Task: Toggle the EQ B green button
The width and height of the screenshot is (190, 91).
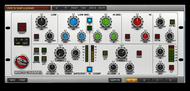Action: point(89,28)
